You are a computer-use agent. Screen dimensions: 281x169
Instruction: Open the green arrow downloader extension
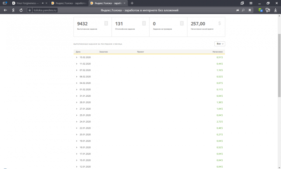260,10
